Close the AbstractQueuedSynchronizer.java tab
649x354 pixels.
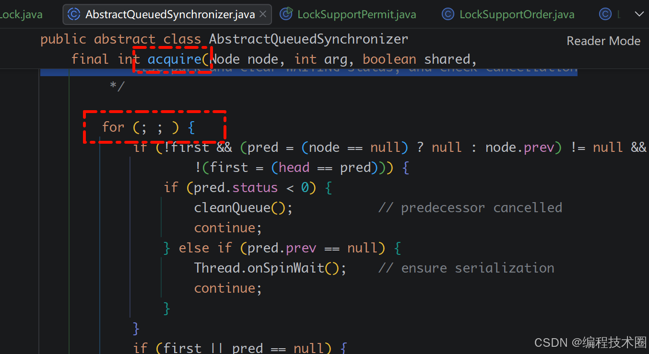(x=262, y=14)
